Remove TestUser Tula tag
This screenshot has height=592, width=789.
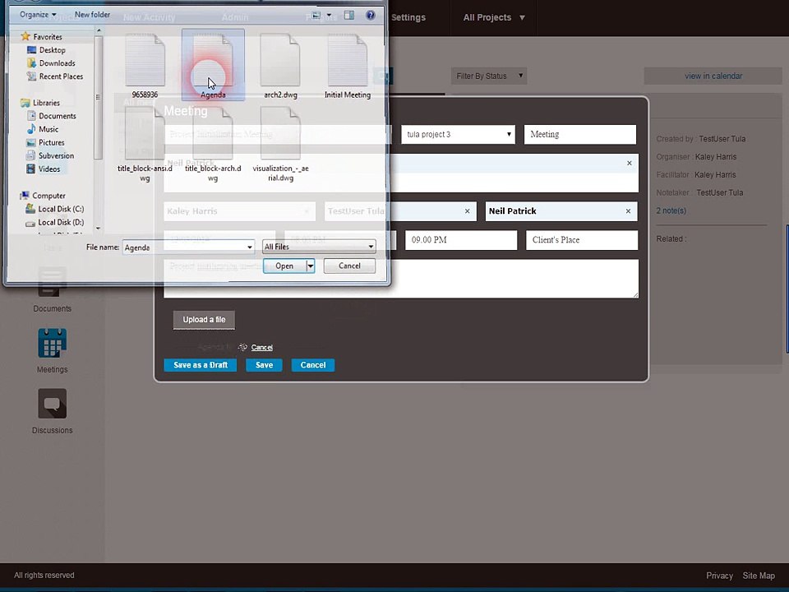click(467, 211)
